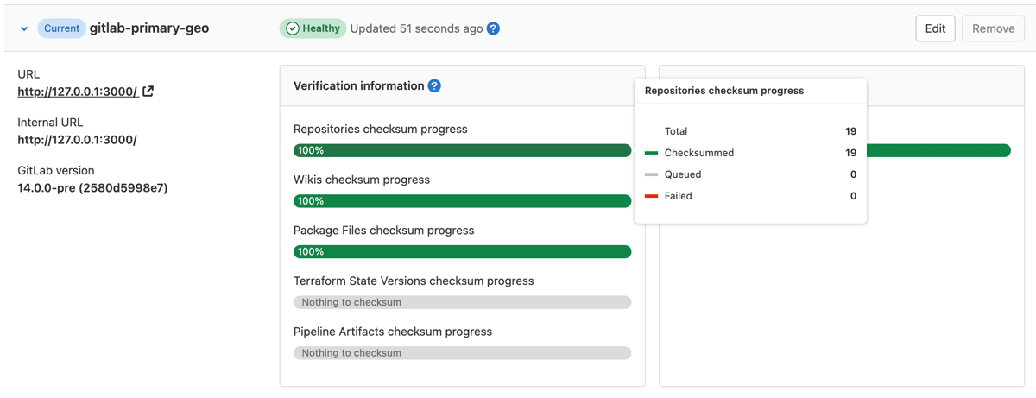The width and height of the screenshot is (1036, 398).
Task: Click the Edit button
Action: (935, 28)
